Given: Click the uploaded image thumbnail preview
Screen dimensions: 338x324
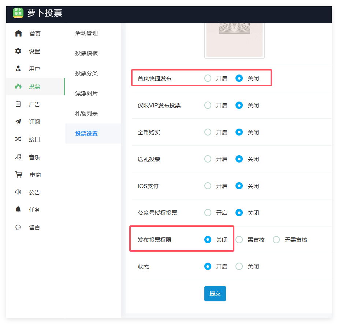Looking at the screenshot, I should pos(234,41).
